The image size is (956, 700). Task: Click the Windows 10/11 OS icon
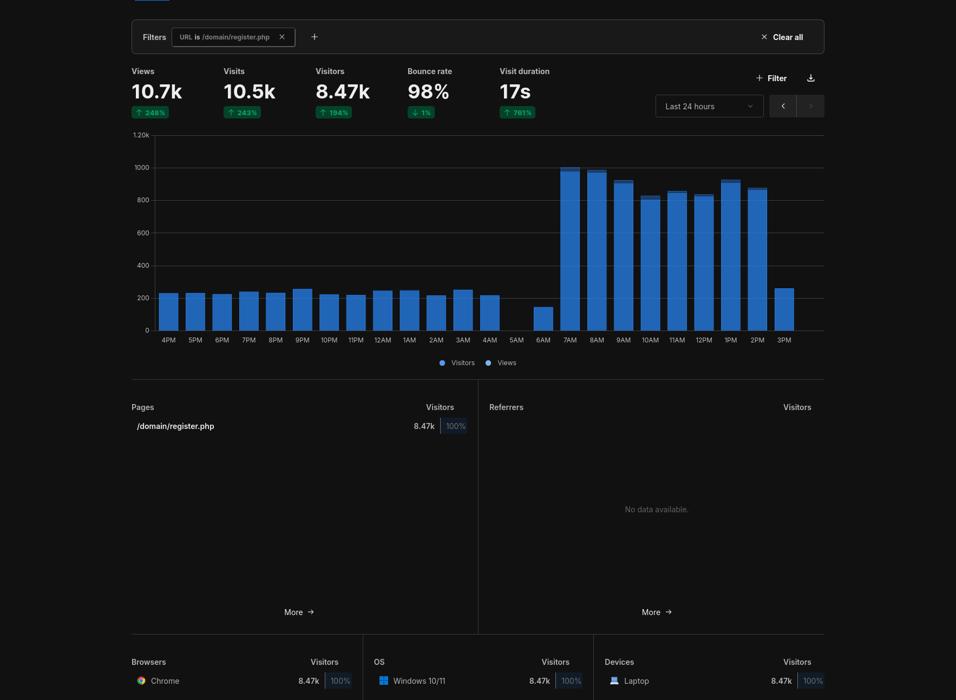click(384, 681)
